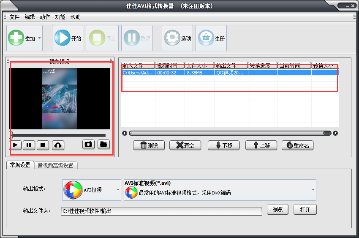Open Options (选项) gear icon
The height and width of the screenshot is (238, 359).
click(x=172, y=38)
